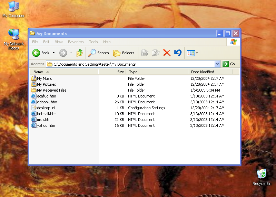Click the red Delete X icon
The image size is (276, 197).
[x=167, y=53]
